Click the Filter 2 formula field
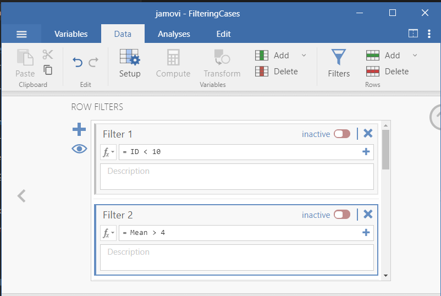 tap(240, 233)
